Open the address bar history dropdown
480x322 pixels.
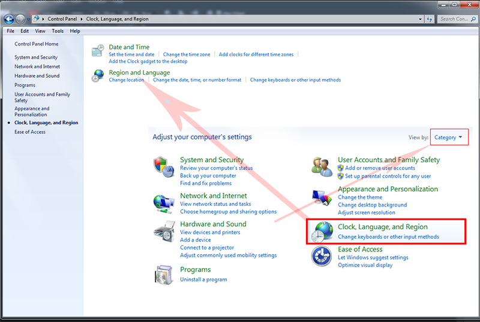click(421, 19)
